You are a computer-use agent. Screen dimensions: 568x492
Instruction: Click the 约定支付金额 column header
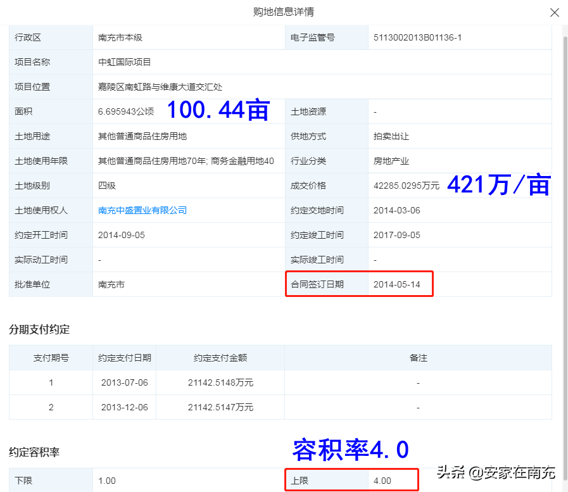pyautogui.click(x=220, y=358)
